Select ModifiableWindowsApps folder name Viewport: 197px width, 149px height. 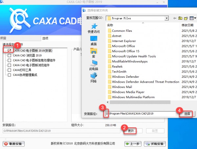pos(130,61)
